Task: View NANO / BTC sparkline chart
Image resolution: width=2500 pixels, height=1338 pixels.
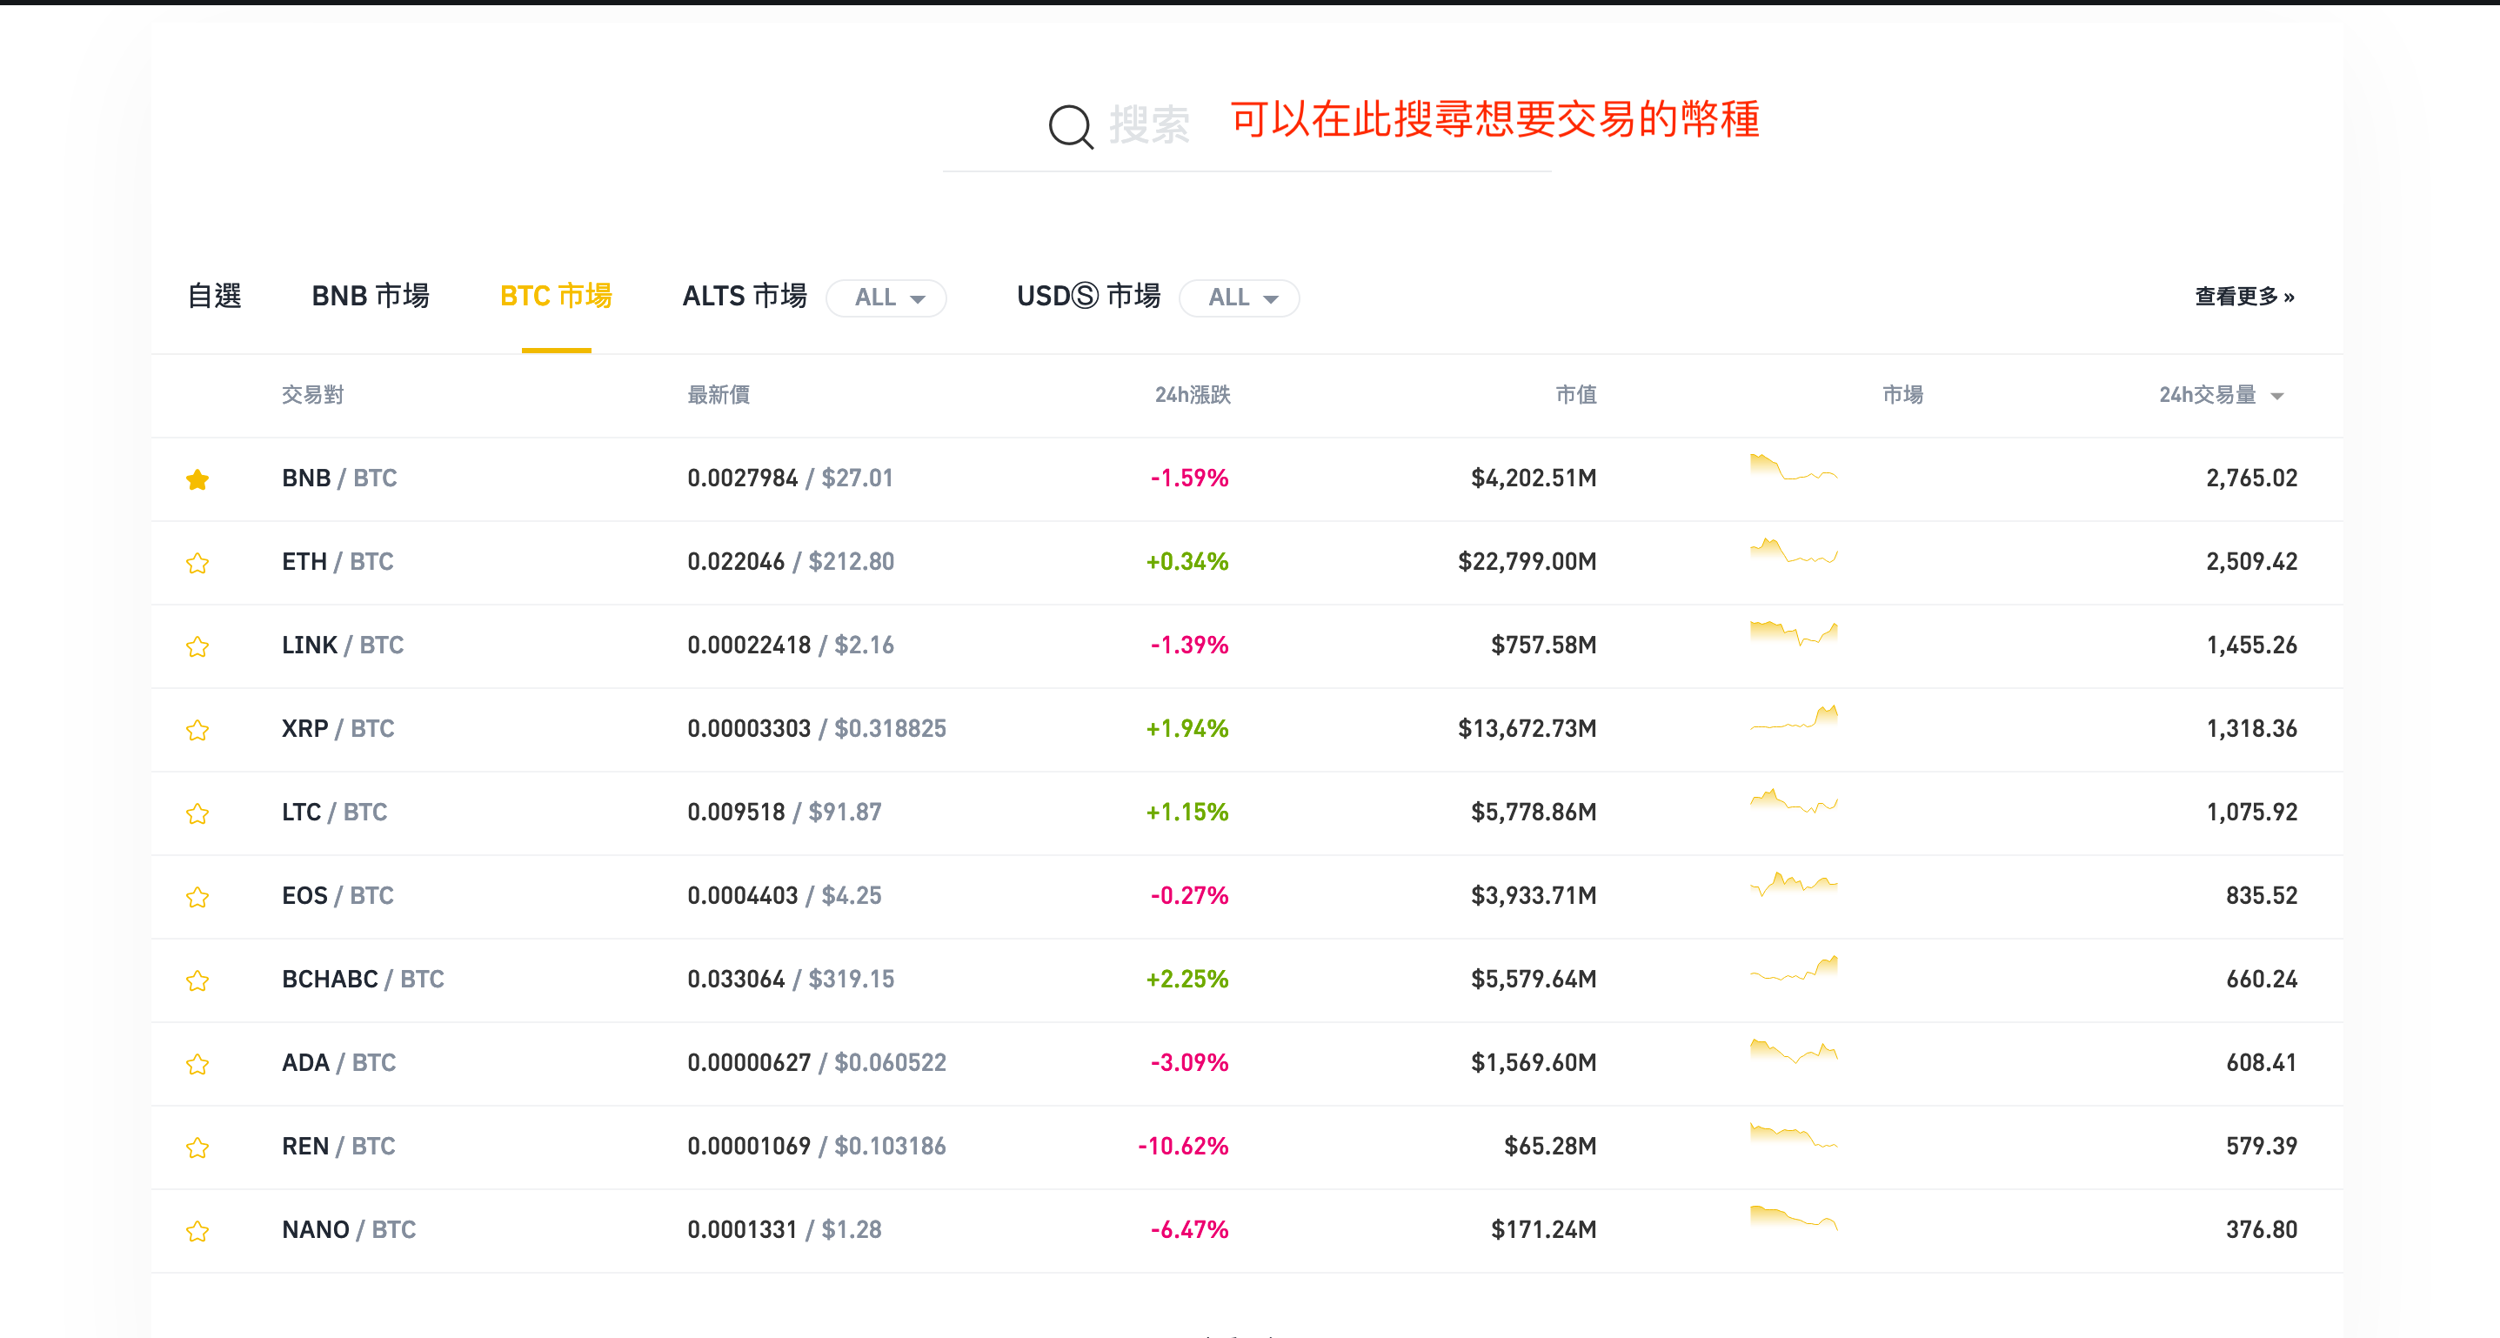Action: pyautogui.click(x=1794, y=1219)
